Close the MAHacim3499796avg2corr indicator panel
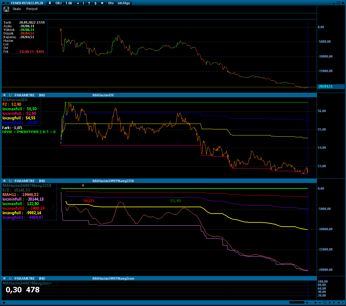 [x=4, y=278]
